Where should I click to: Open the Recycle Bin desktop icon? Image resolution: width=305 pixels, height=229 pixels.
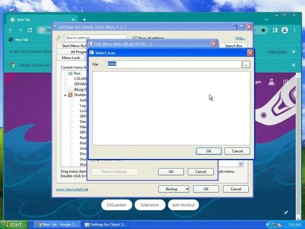(12, 7)
